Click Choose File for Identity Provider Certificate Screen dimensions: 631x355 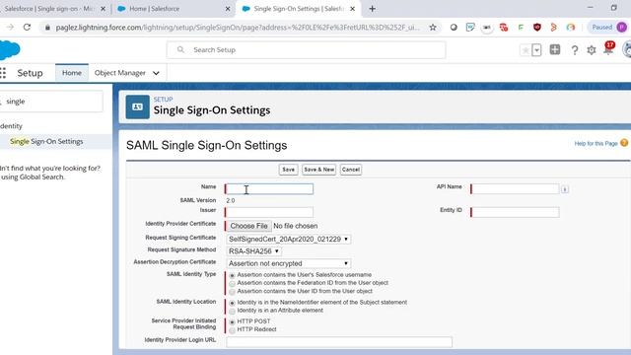(248, 226)
